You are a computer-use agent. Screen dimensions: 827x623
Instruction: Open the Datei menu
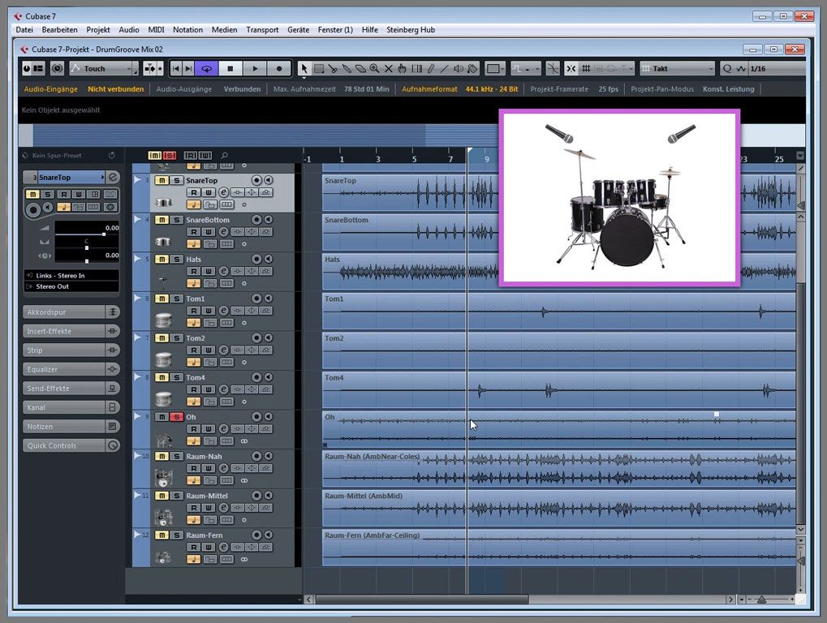click(24, 30)
